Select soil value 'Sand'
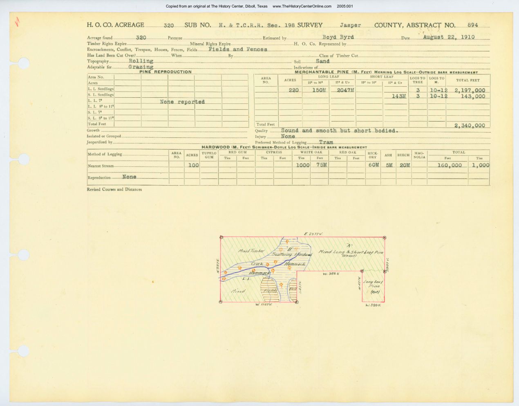 coord(322,61)
